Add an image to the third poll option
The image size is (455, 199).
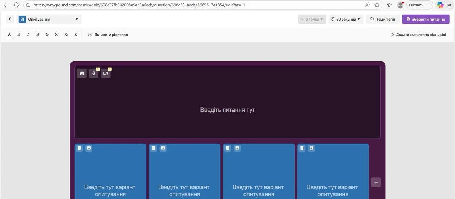click(x=237, y=148)
